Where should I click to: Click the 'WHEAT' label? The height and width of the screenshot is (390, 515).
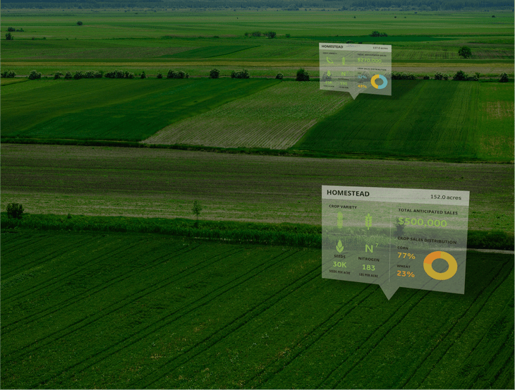click(x=404, y=267)
